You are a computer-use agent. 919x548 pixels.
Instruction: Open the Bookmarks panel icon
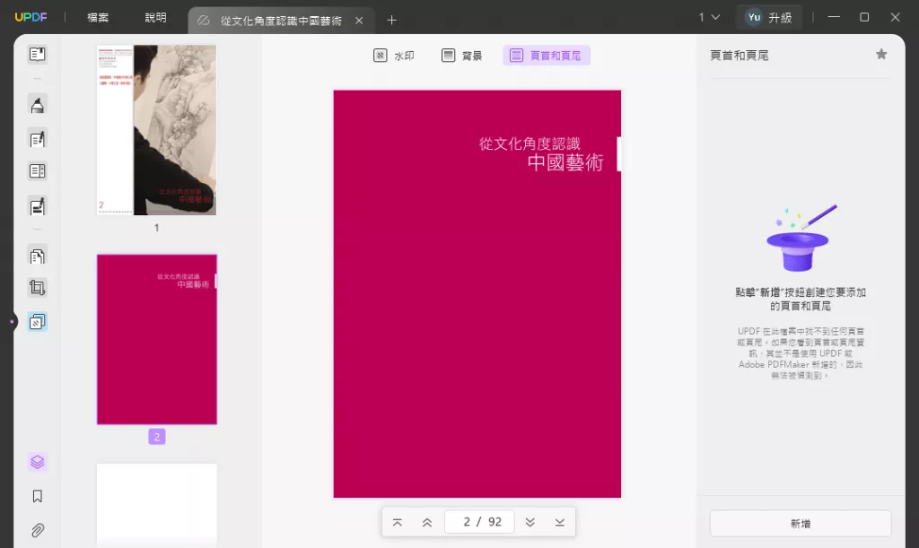click(x=37, y=497)
